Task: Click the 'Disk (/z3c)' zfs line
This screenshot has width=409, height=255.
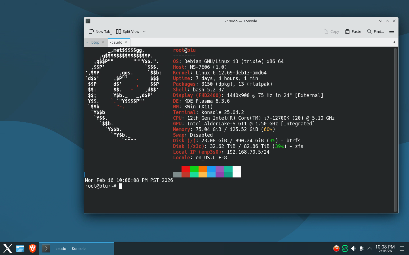Action: tap(238, 146)
